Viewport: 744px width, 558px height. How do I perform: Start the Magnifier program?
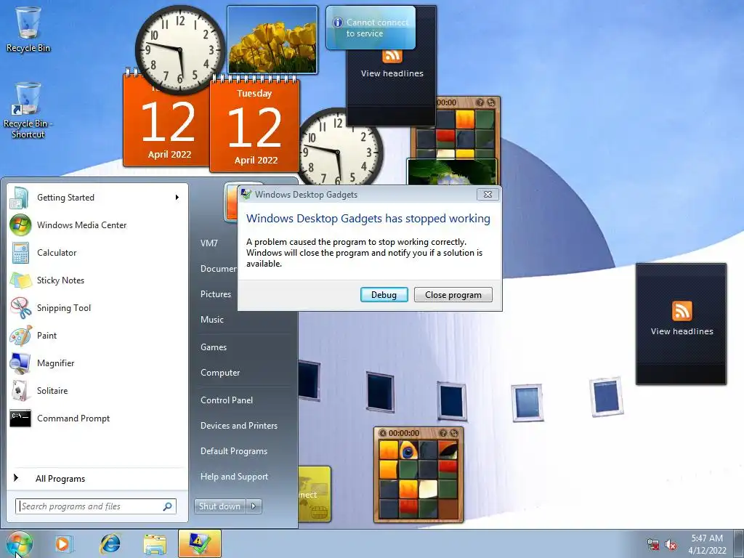[97, 363]
